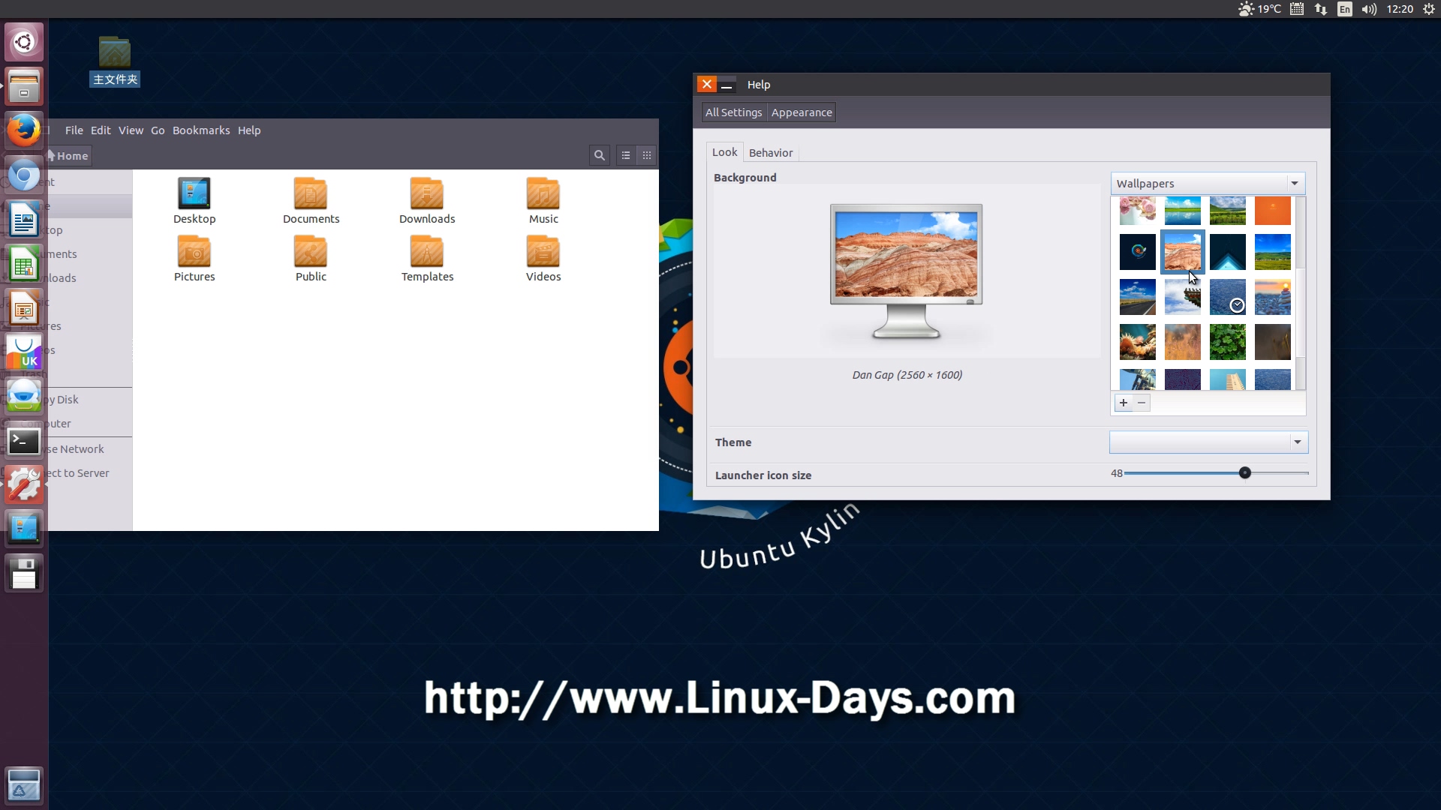1441x810 pixels.
Task: Click the clock showing 12:20
Action: pos(1400,9)
